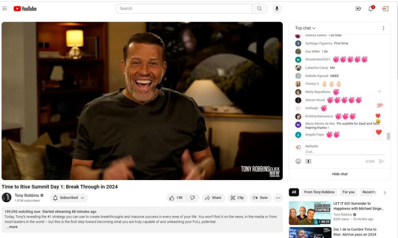Click the video player to pause
Screen dimensions: 398x238
coord(142,101)
